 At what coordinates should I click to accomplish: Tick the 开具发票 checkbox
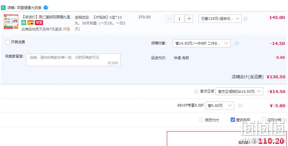(8, 42)
